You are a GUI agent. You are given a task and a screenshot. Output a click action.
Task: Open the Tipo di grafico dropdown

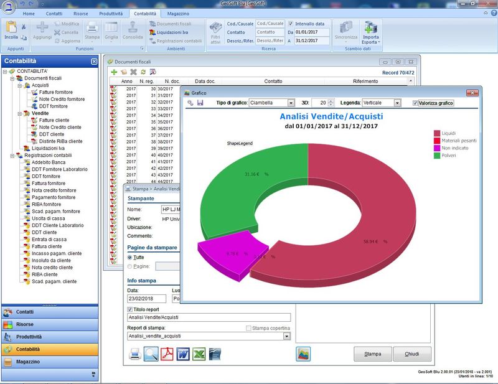pyautogui.click(x=291, y=103)
